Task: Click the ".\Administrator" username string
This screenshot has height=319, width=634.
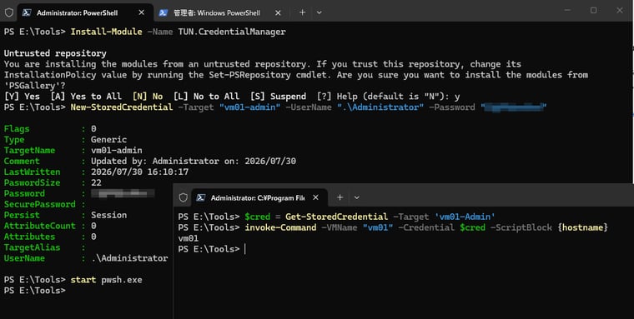Action: tap(380, 107)
